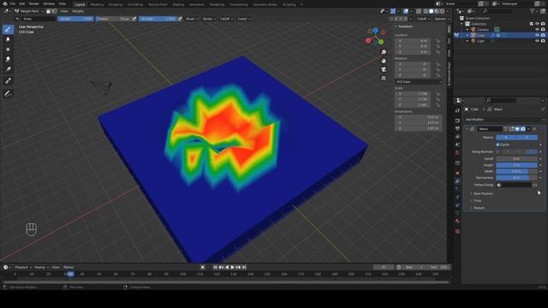The height and width of the screenshot is (308, 548).
Task: Click the play animation button
Action: (x=232, y=267)
